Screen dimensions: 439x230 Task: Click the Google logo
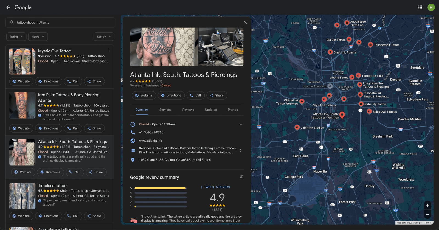[x=23, y=7]
